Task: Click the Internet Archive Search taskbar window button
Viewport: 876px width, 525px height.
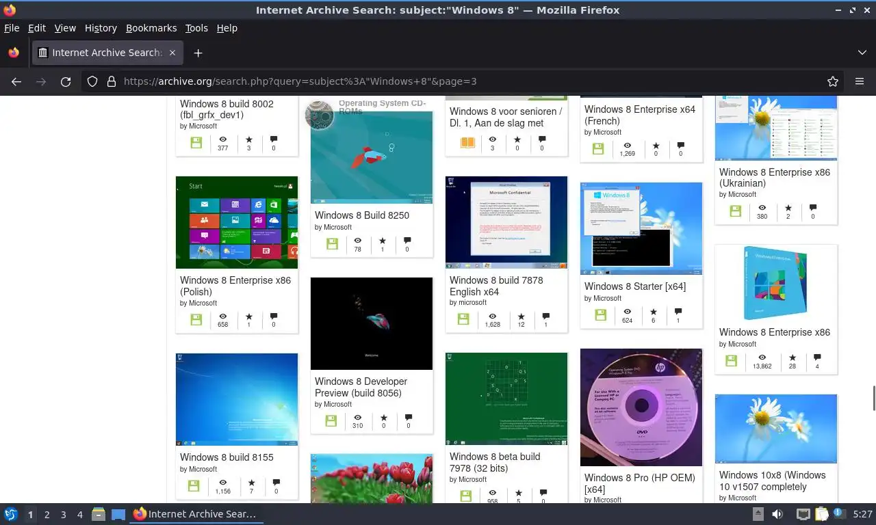Action: [195, 514]
